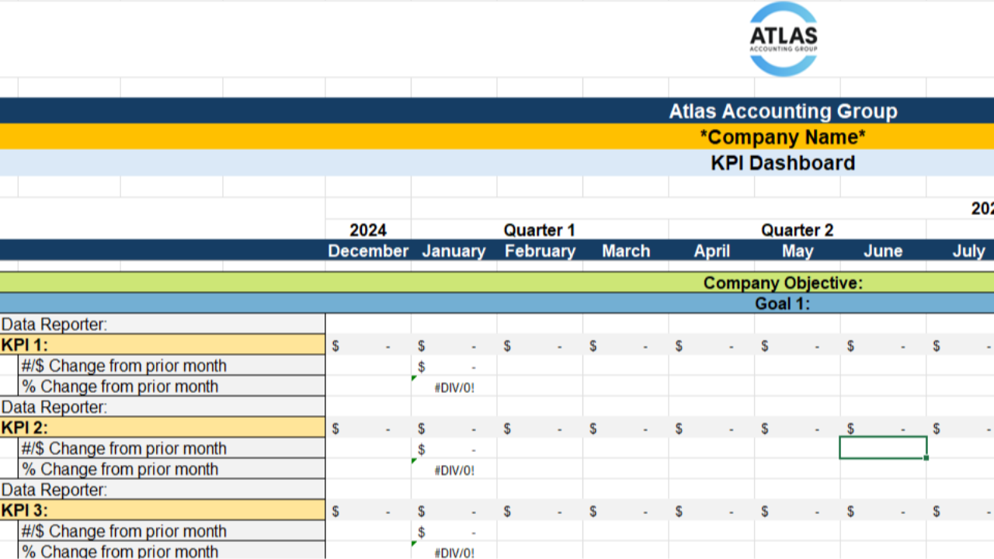The width and height of the screenshot is (994, 559).
Task: Select KPI 2 December value cell
Action: tap(368, 428)
